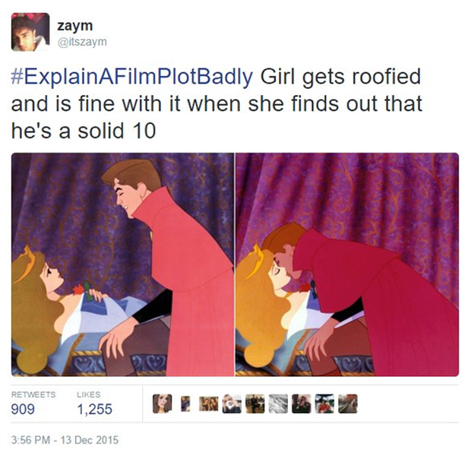This screenshot has width=471, height=455.
Task: Click the LIKES label
Action: click(x=89, y=394)
